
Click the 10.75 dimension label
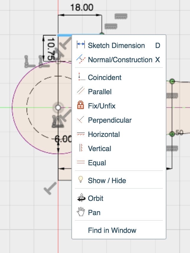point(52,48)
